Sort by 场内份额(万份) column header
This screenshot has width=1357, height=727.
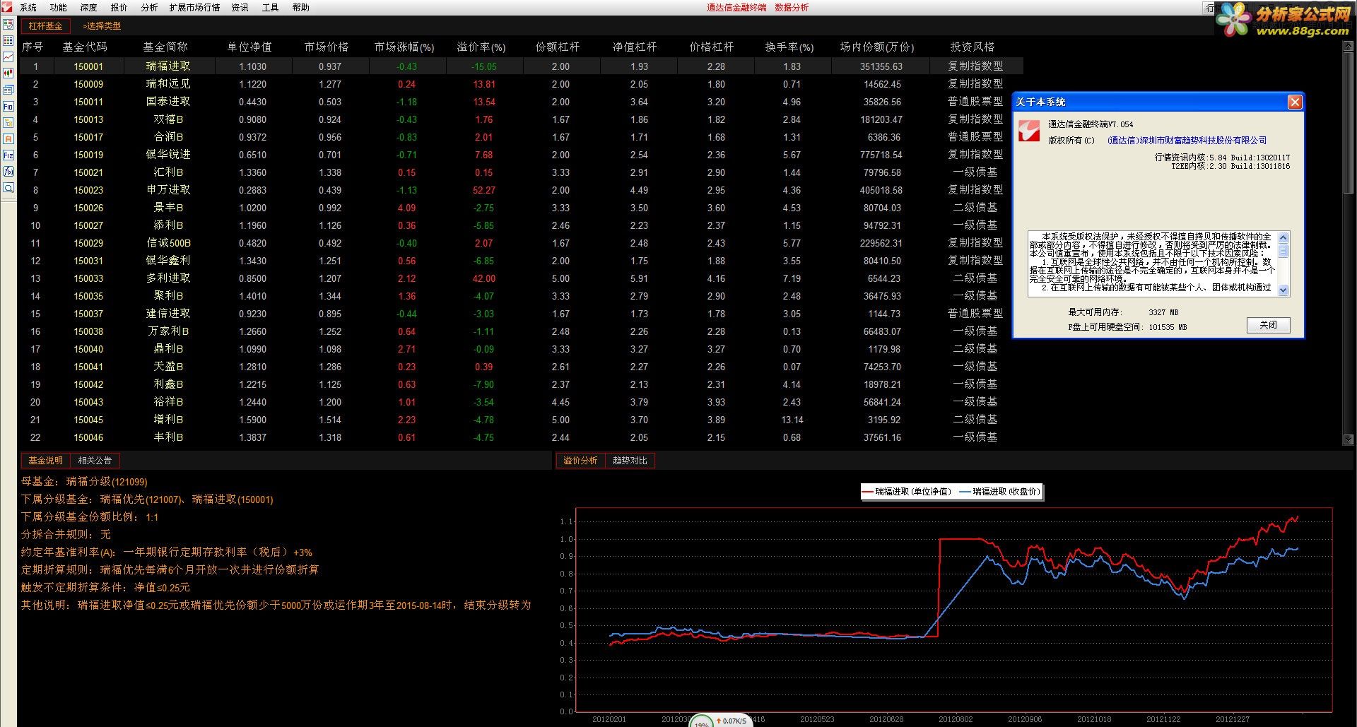(877, 47)
